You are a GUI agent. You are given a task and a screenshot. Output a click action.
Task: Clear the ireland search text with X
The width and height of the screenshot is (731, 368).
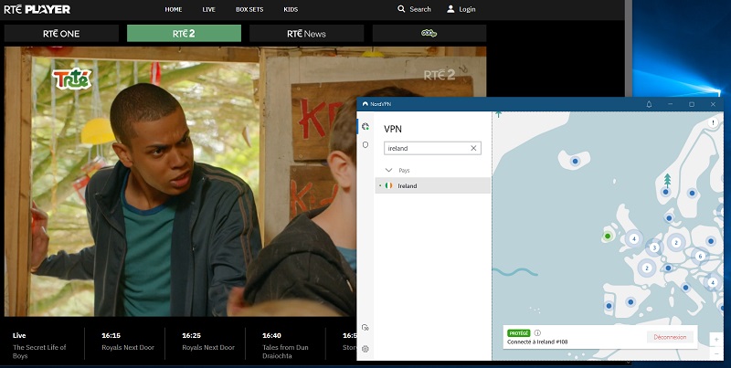click(x=473, y=148)
